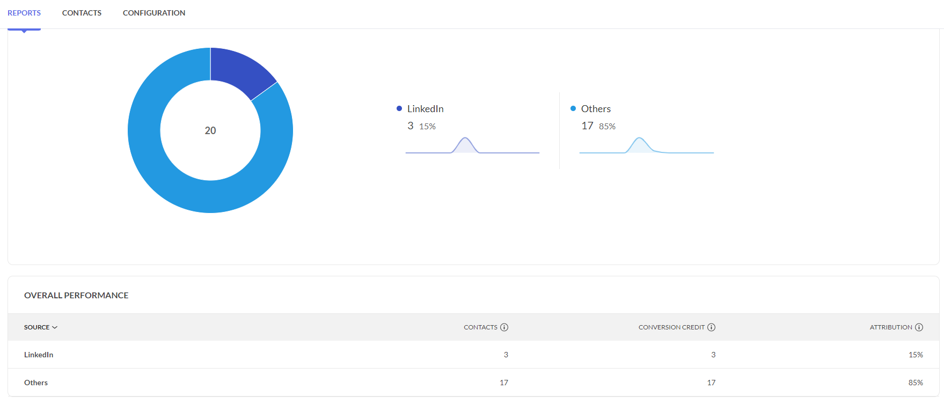
Task: Click the 15% attribution value for LinkedIn
Action: tap(916, 355)
